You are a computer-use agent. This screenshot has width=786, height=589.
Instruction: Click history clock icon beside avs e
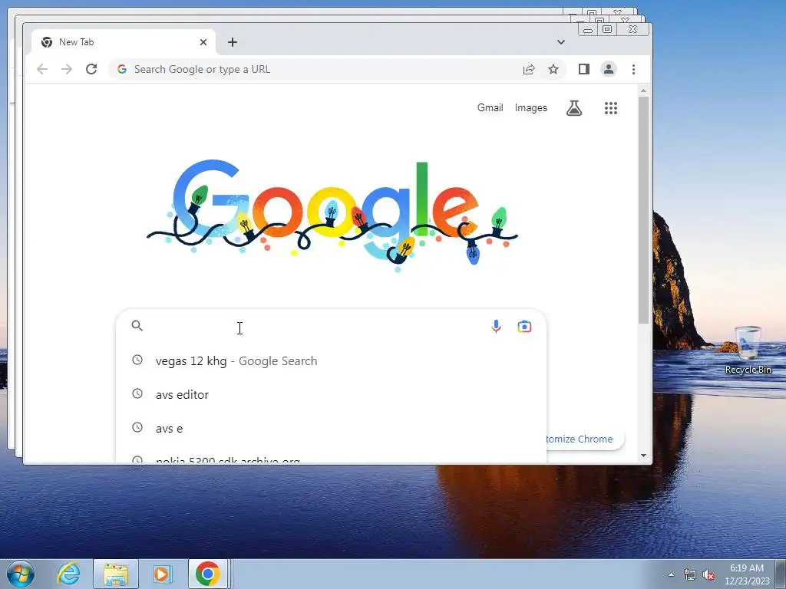(x=137, y=427)
